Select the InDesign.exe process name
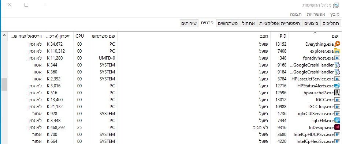Screen dimensions: 342x144 [x=321, y=128]
